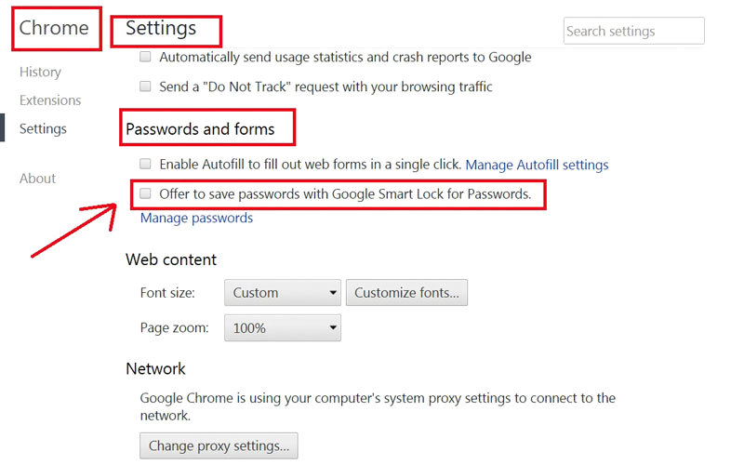Click the Network section heading
The image size is (744, 465).
point(155,369)
